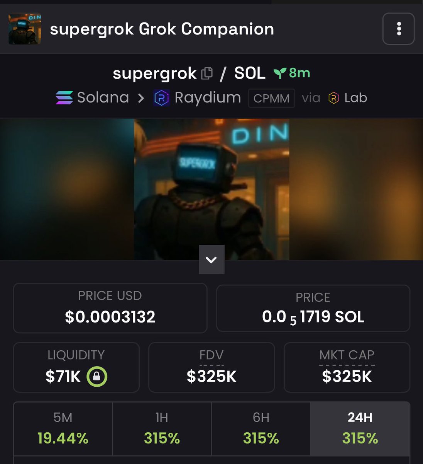
Task: Click the Raydium DEX logo
Action: [x=162, y=98]
